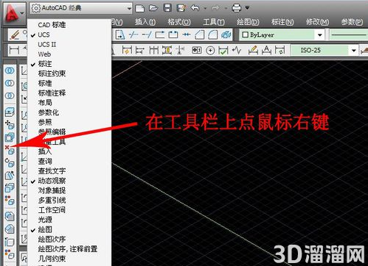Image resolution: width=368 pixels, height=266 pixels.
Task: Select the Subtract solid tool
Action: [10, 83]
